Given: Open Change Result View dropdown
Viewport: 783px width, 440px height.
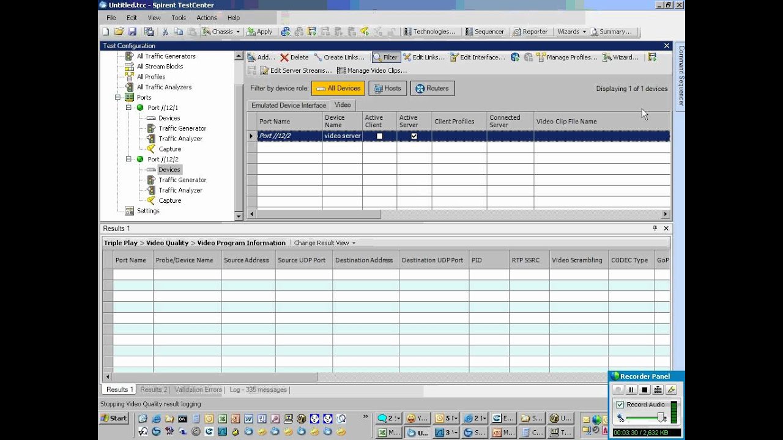Looking at the screenshot, I should 325,243.
